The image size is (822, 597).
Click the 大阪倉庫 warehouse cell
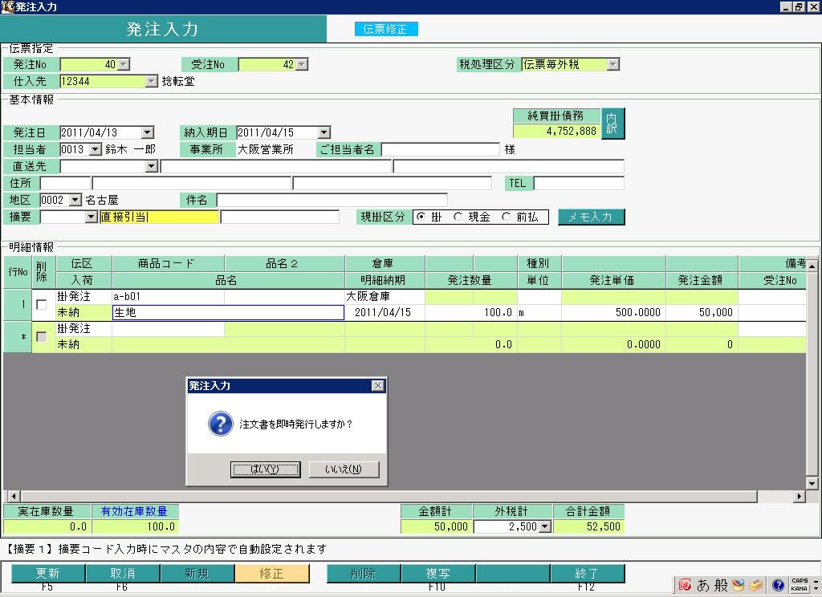pyautogui.click(x=385, y=297)
